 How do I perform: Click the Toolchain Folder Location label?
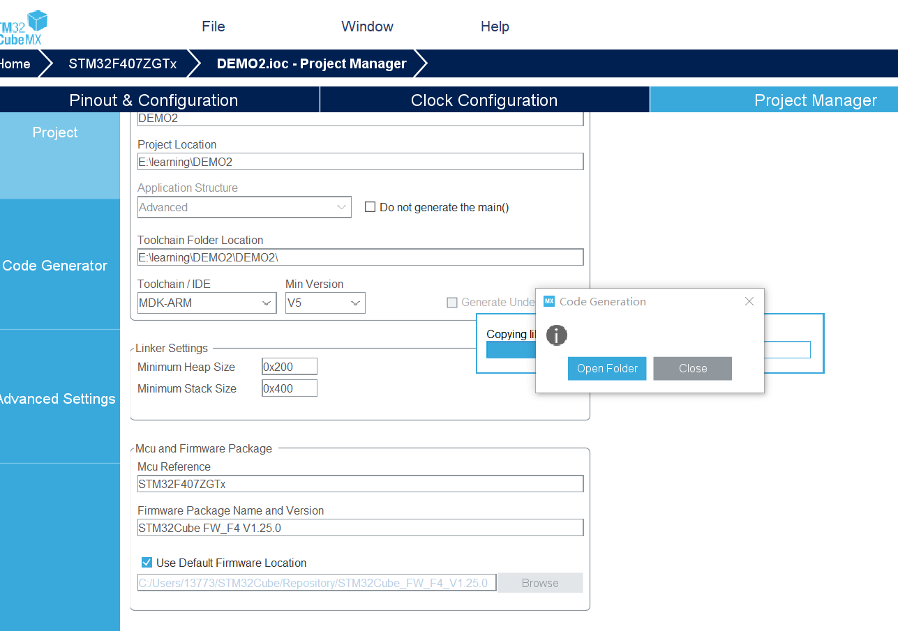pos(200,240)
